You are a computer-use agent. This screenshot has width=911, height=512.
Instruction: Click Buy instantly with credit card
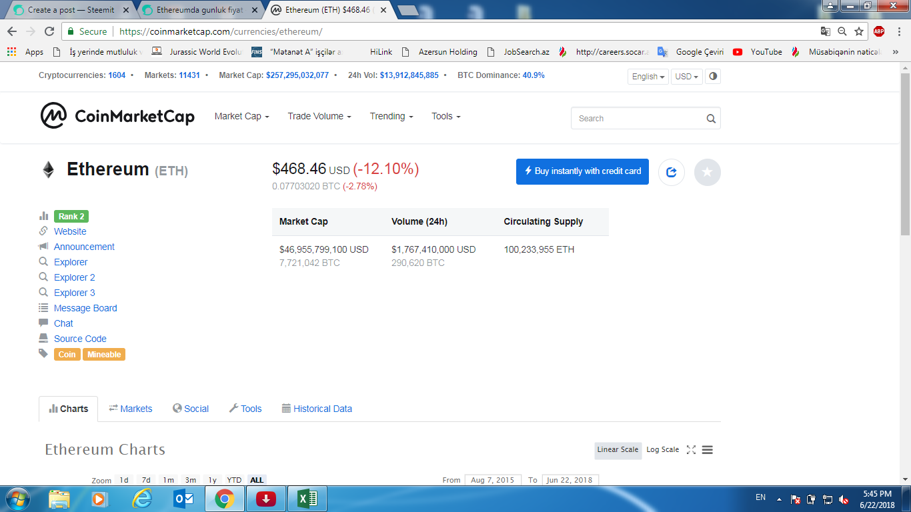tap(582, 171)
